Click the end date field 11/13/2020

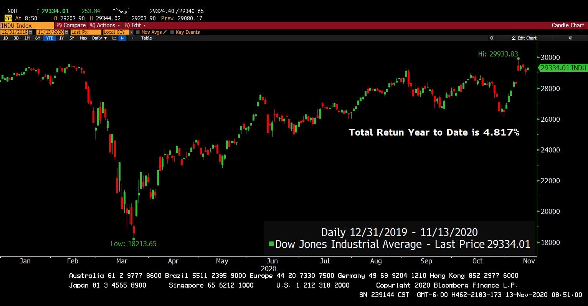50,32
